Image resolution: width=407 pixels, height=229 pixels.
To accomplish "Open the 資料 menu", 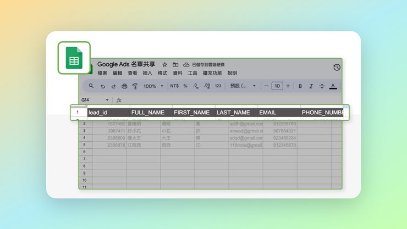I will coord(178,73).
